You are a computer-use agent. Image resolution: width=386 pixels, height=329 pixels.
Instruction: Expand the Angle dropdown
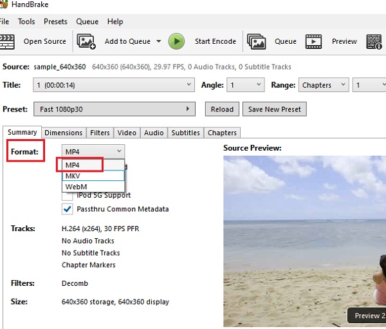click(x=246, y=85)
